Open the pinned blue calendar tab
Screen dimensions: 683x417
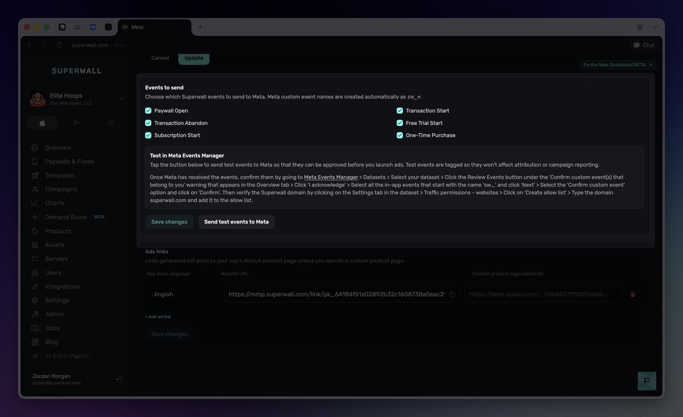(93, 27)
